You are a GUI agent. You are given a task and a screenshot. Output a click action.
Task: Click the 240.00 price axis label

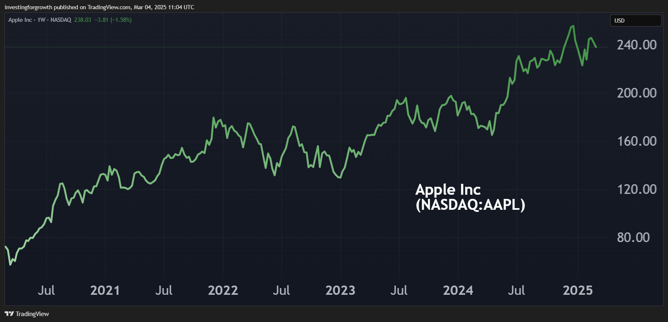coord(637,45)
